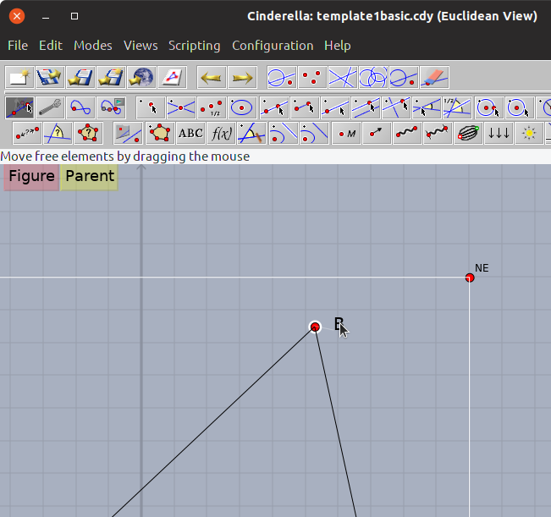551x517 pixels.
Task: Select the Measure area pentagon tool
Action: coord(88,133)
